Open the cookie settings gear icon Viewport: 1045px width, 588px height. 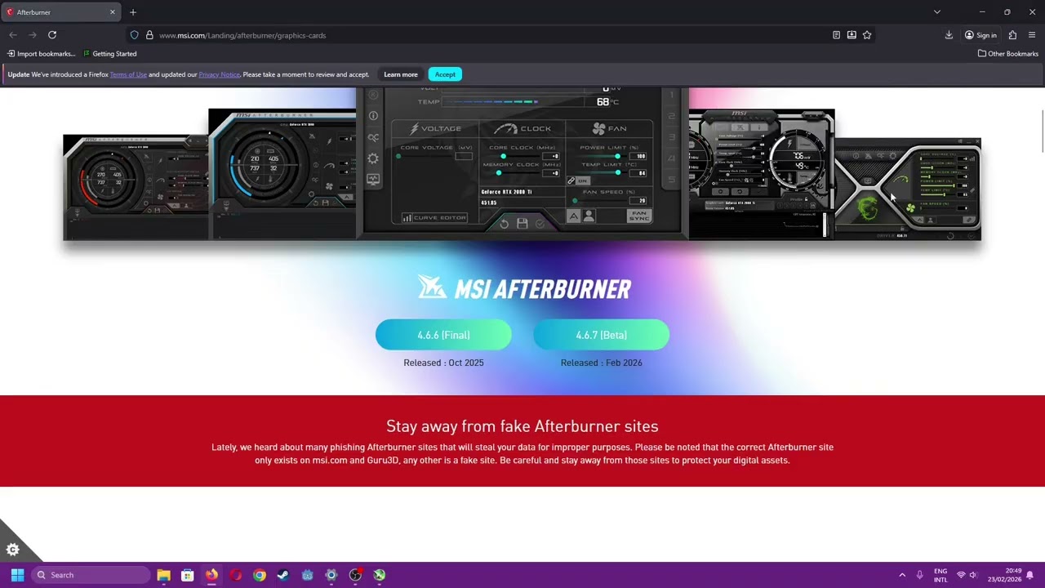pyautogui.click(x=13, y=550)
